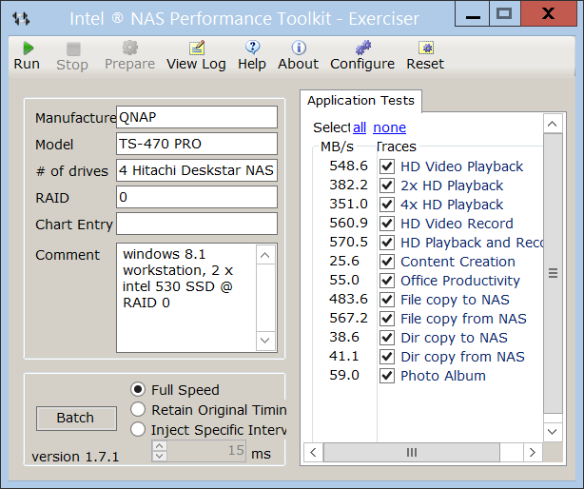The image size is (584, 489).
Task: Click the green Run play icon
Action: (28, 48)
